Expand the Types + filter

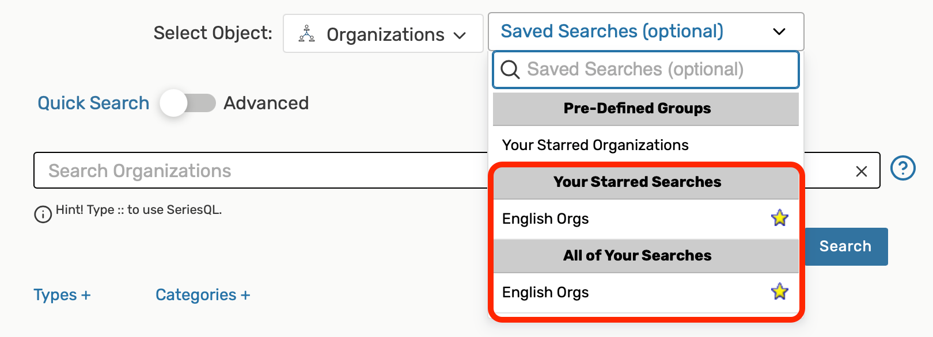pos(62,295)
